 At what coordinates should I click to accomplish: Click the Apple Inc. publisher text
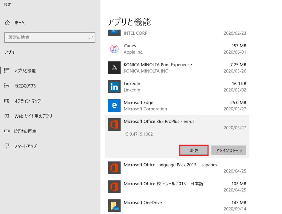(x=133, y=52)
